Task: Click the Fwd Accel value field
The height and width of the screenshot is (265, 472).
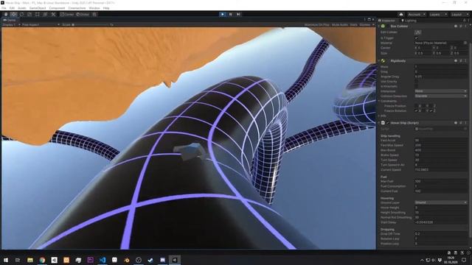Action: pyautogui.click(x=441, y=141)
